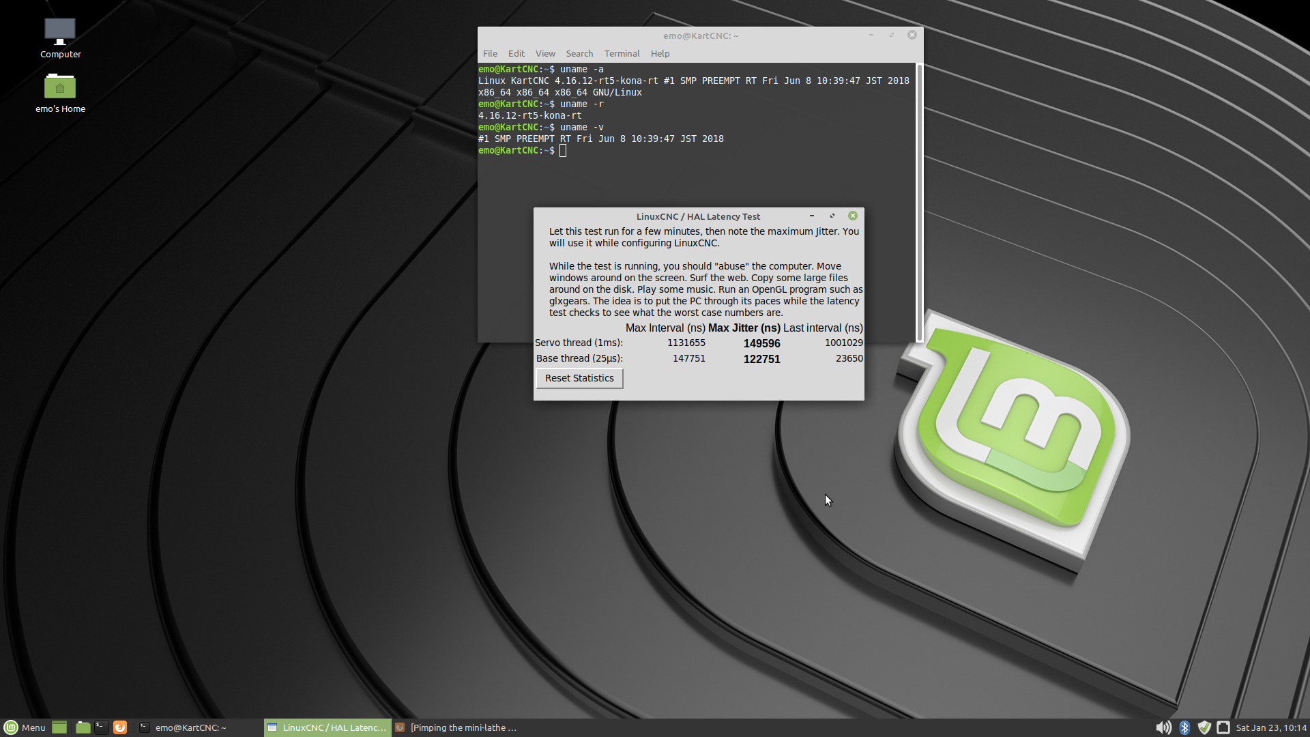Open the wired network tray icon
The width and height of the screenshot is (1310, 737).
[x=1223, y=727]
